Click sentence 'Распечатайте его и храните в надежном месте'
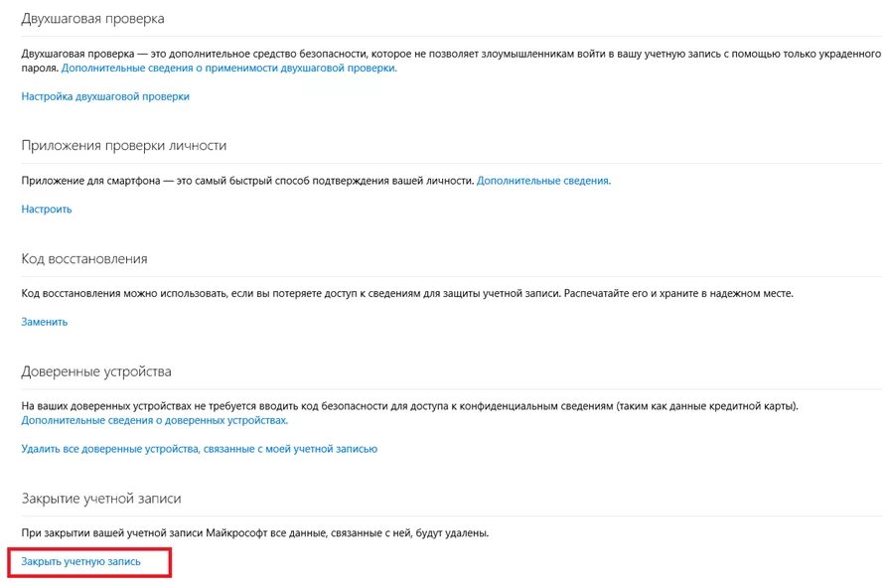Image resolution: width=888 pixels, height=583 pixels. [678, 293]
